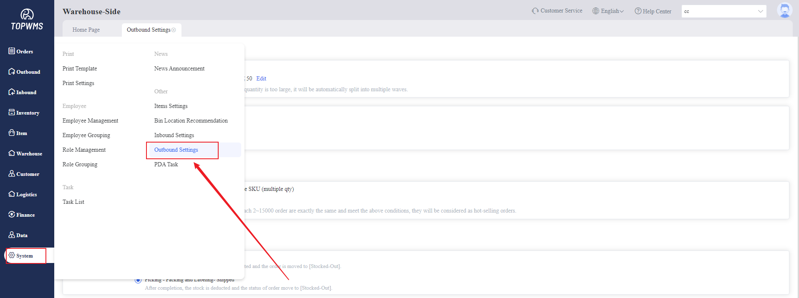Open the cc account dropdown
Image resolution: width=799 pixels, height=298 pixels.
pyautogui.click(x=723, y=11)
